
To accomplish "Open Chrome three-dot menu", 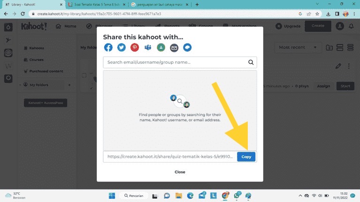I will (354, 14).
